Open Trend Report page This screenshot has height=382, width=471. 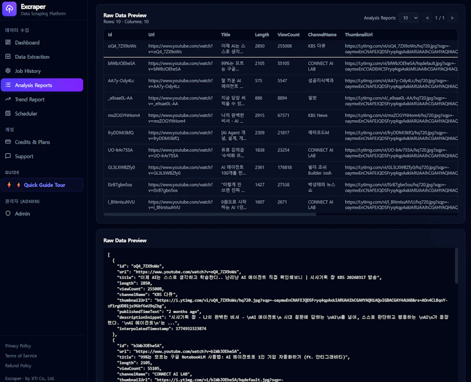pyautogui.click(x=42, y=99)
